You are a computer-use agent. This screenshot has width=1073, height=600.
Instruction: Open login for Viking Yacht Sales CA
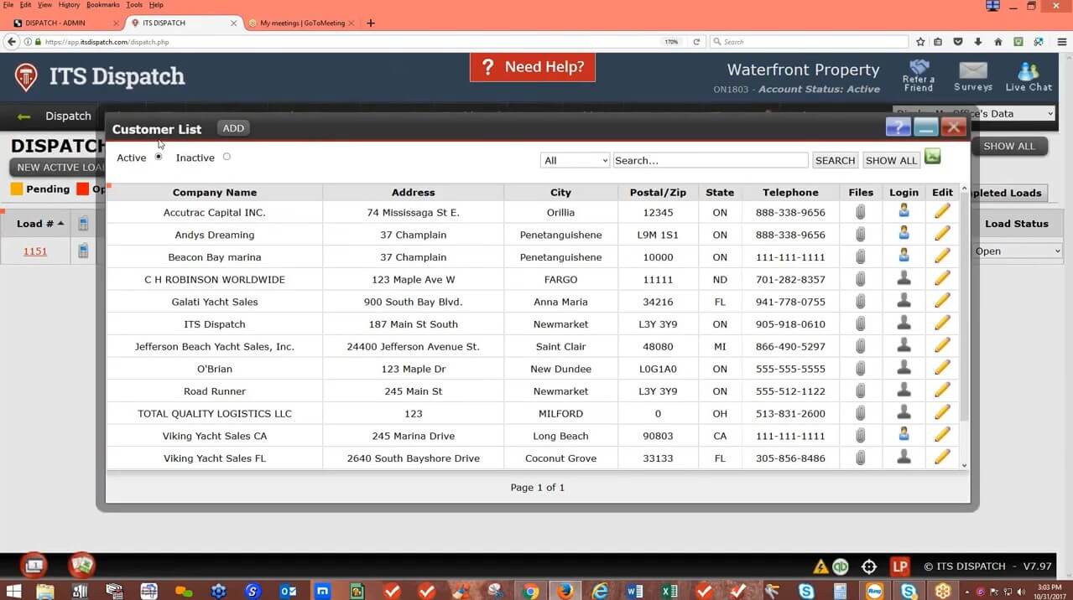point(904,435)
